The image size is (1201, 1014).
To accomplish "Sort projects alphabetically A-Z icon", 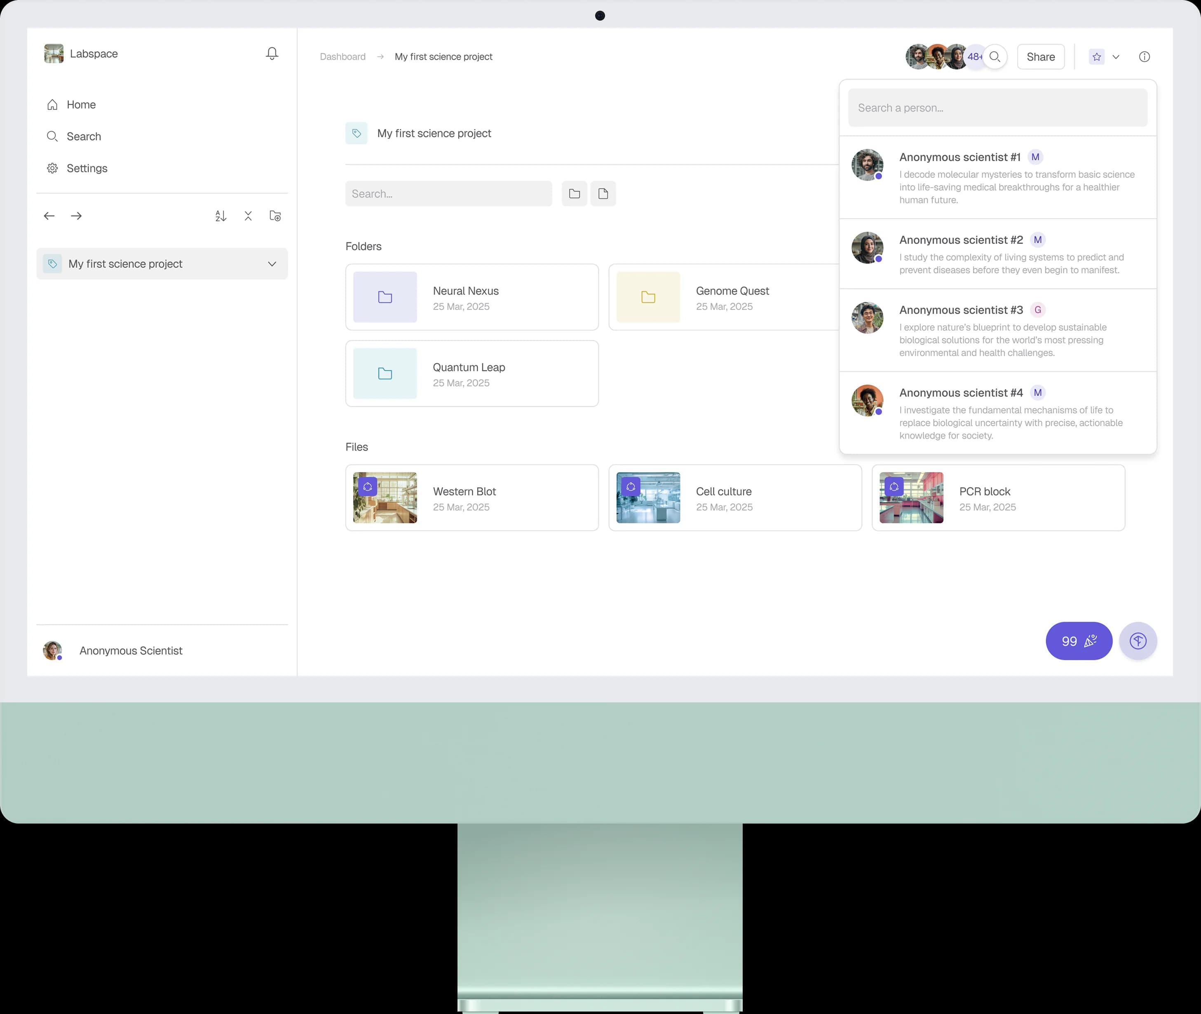I will (220, 216).
